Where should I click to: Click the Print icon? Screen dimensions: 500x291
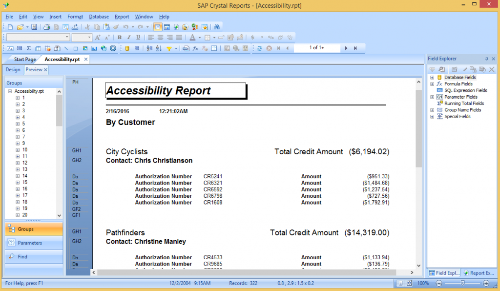point(47,27)
